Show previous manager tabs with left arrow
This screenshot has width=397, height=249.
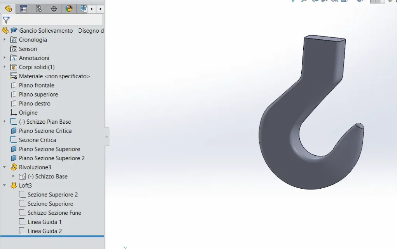pyautogui.click(x=92, y=9)
